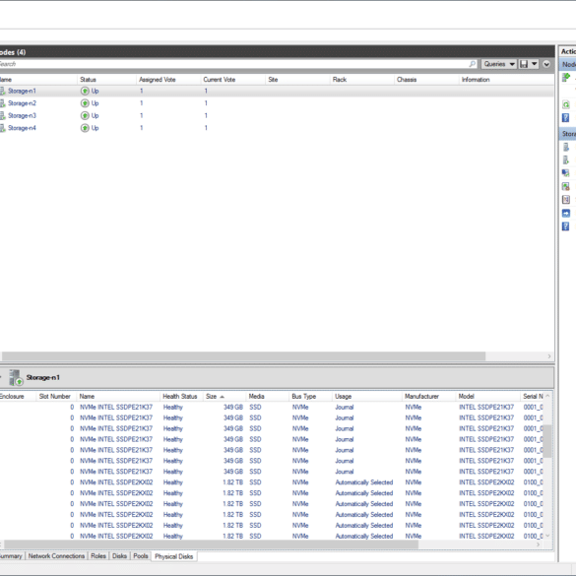The height and width of the screenshot is (576, 576).
Task: Click the Media column header
Action: tap(267, 397)
